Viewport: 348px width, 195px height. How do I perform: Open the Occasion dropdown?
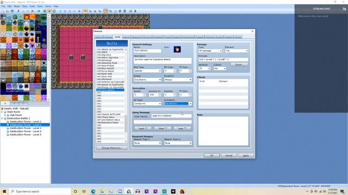point(178,80)
